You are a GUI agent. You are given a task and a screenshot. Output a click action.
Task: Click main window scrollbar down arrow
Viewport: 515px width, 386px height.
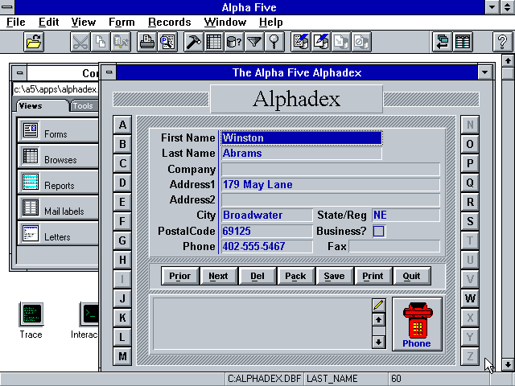coord(508,364)
